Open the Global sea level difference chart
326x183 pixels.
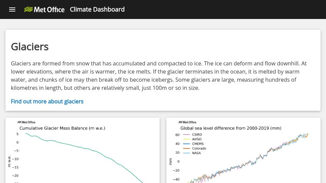pos(243,150)
